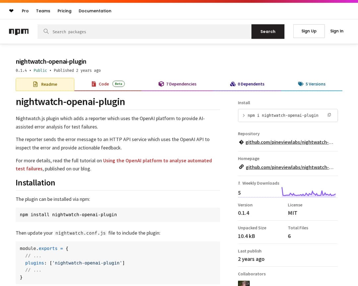Open the Documentation link

click(x=95, y=11)
